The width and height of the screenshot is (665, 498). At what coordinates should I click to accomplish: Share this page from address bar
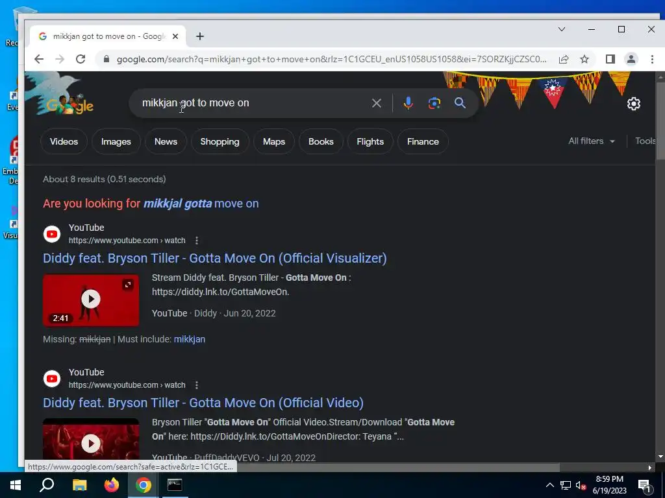[x=564, y=59]
